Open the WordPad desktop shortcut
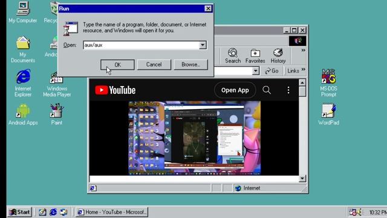The width and height of the screenshot is (387, 218). (328, 114)
